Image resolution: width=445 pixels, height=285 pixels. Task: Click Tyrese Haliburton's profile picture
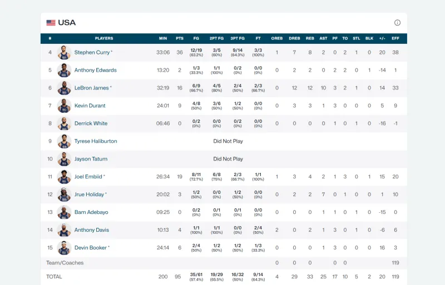(64, 141)
